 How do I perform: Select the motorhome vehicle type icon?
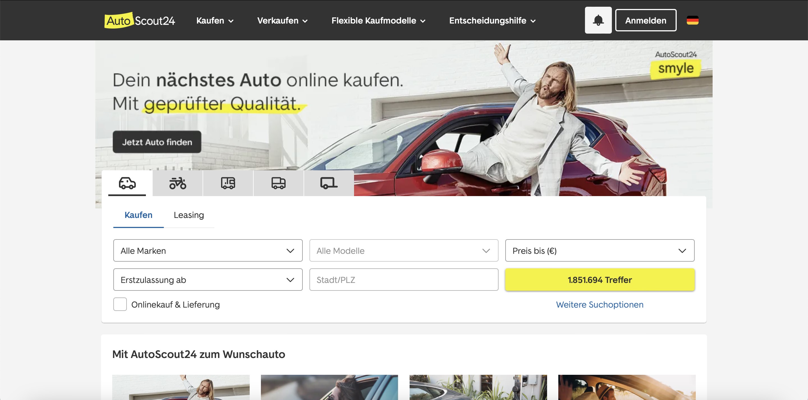(228, 183)
